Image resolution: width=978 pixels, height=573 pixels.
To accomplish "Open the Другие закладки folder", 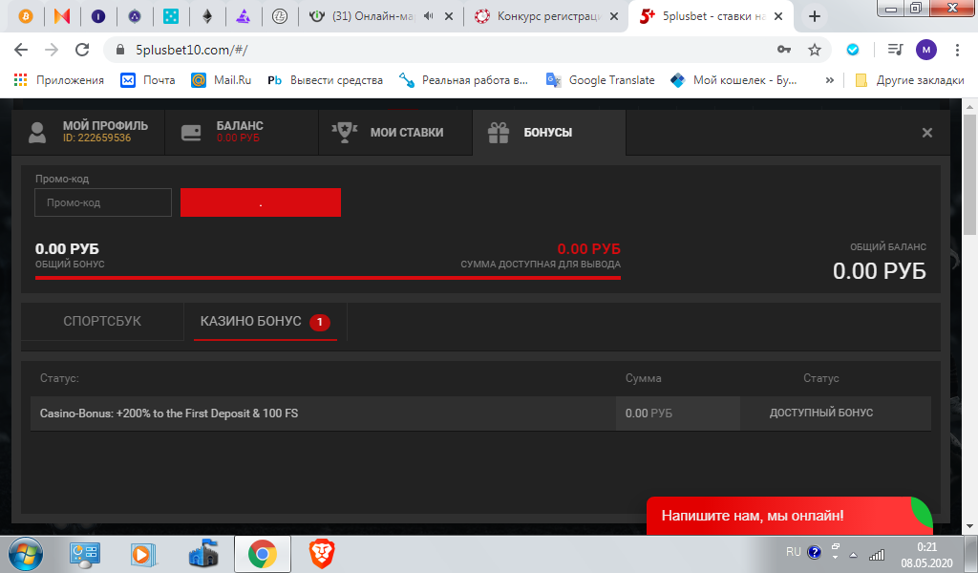I will [909, 80].
